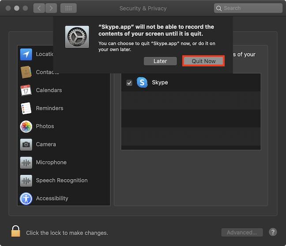Show all preferences with the grid button
Image resolution: width=286 pixels, height=246 pixels.
click(68, 8)
